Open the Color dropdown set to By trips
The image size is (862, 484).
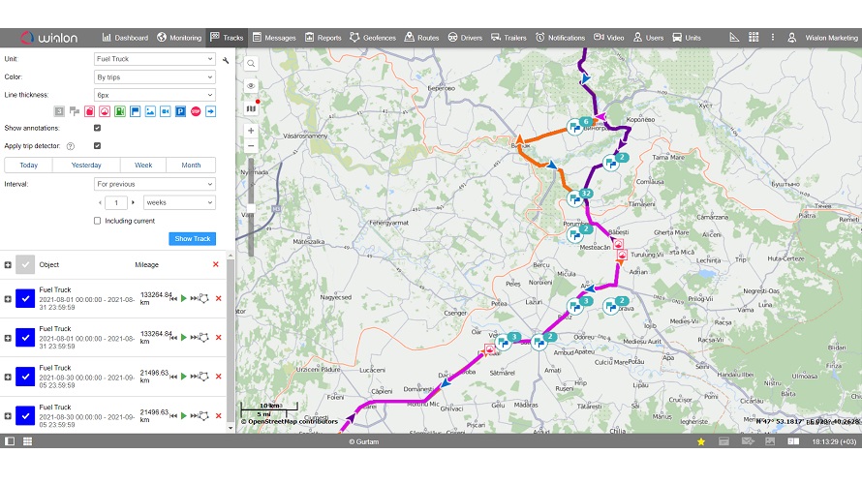coord(154,77)
